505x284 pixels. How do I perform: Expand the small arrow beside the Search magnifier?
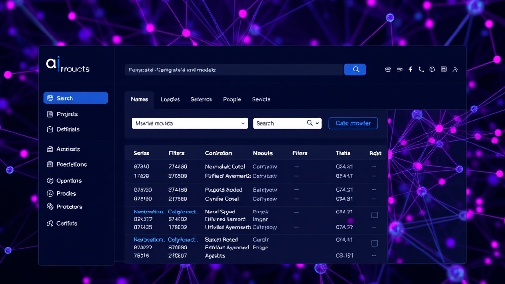pyautogui.click(x=317, y=123)
